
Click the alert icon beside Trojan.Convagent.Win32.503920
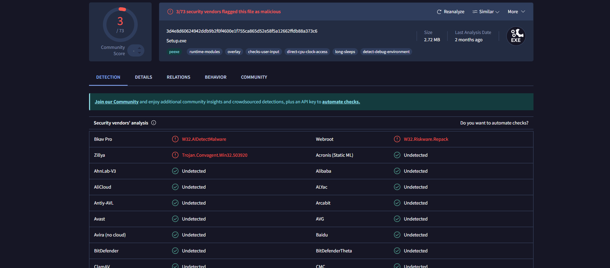point(175,155)
